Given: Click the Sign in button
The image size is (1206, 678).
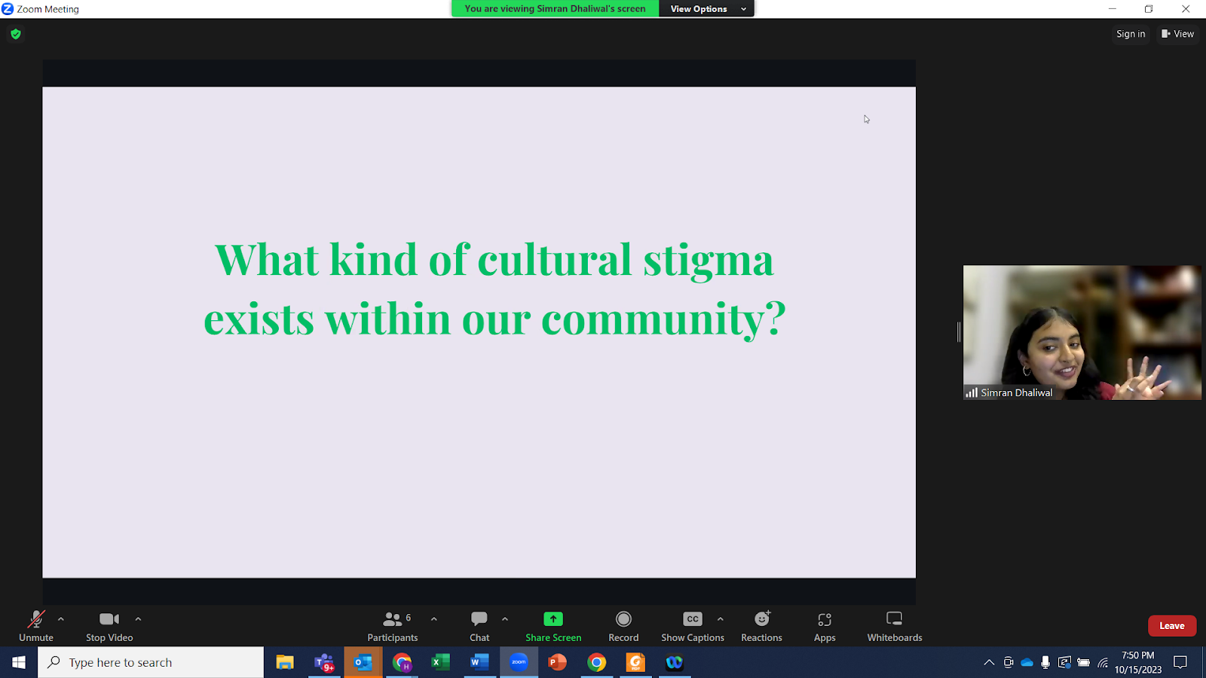Looking at the screenshot, I should point(1130,34).
